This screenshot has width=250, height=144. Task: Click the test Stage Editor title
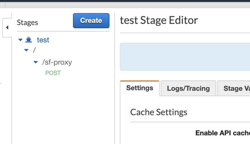tap(159, 20)
